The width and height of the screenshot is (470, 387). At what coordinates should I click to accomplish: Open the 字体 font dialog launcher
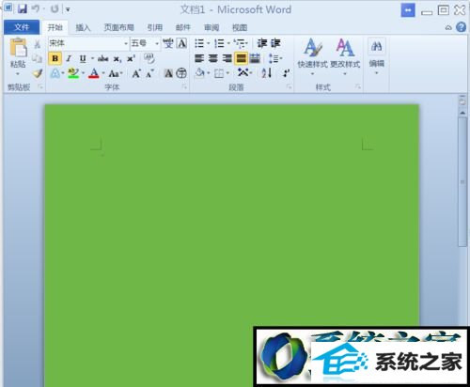[184, 87]
